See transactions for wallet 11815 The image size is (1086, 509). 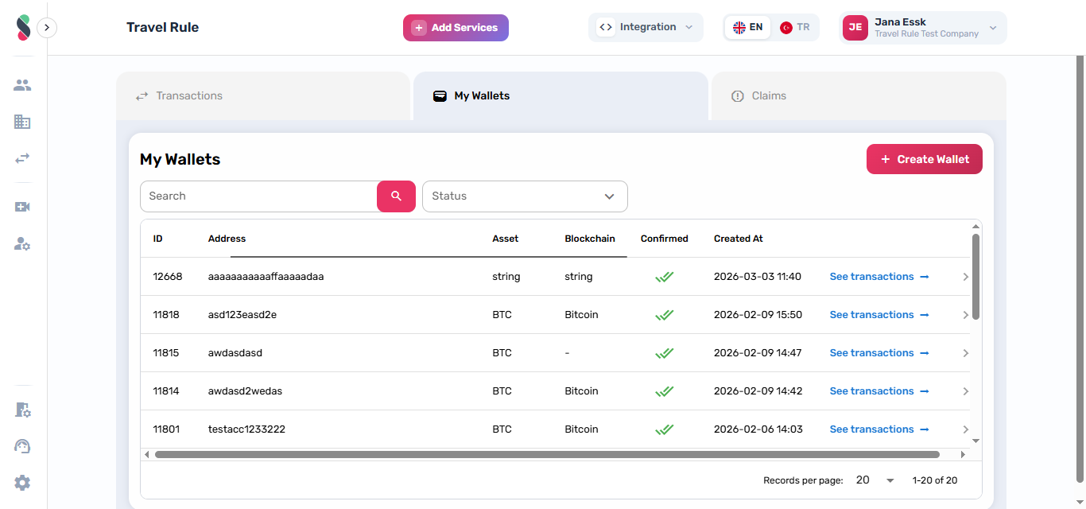coord(879,353)
